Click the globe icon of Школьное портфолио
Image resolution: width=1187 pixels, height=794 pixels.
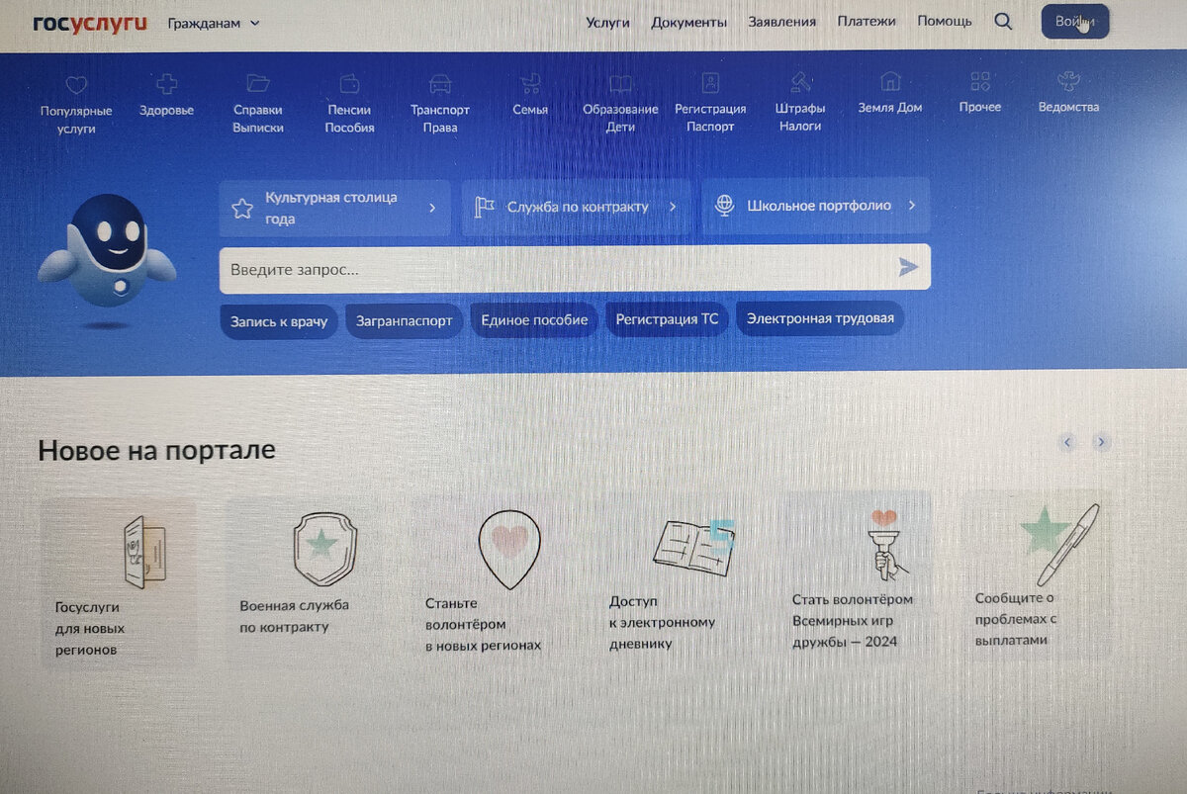(725, 206)
